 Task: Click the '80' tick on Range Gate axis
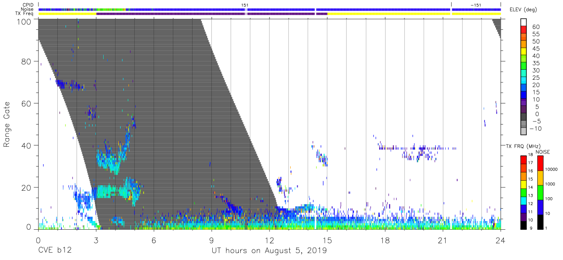coord(27,61)
